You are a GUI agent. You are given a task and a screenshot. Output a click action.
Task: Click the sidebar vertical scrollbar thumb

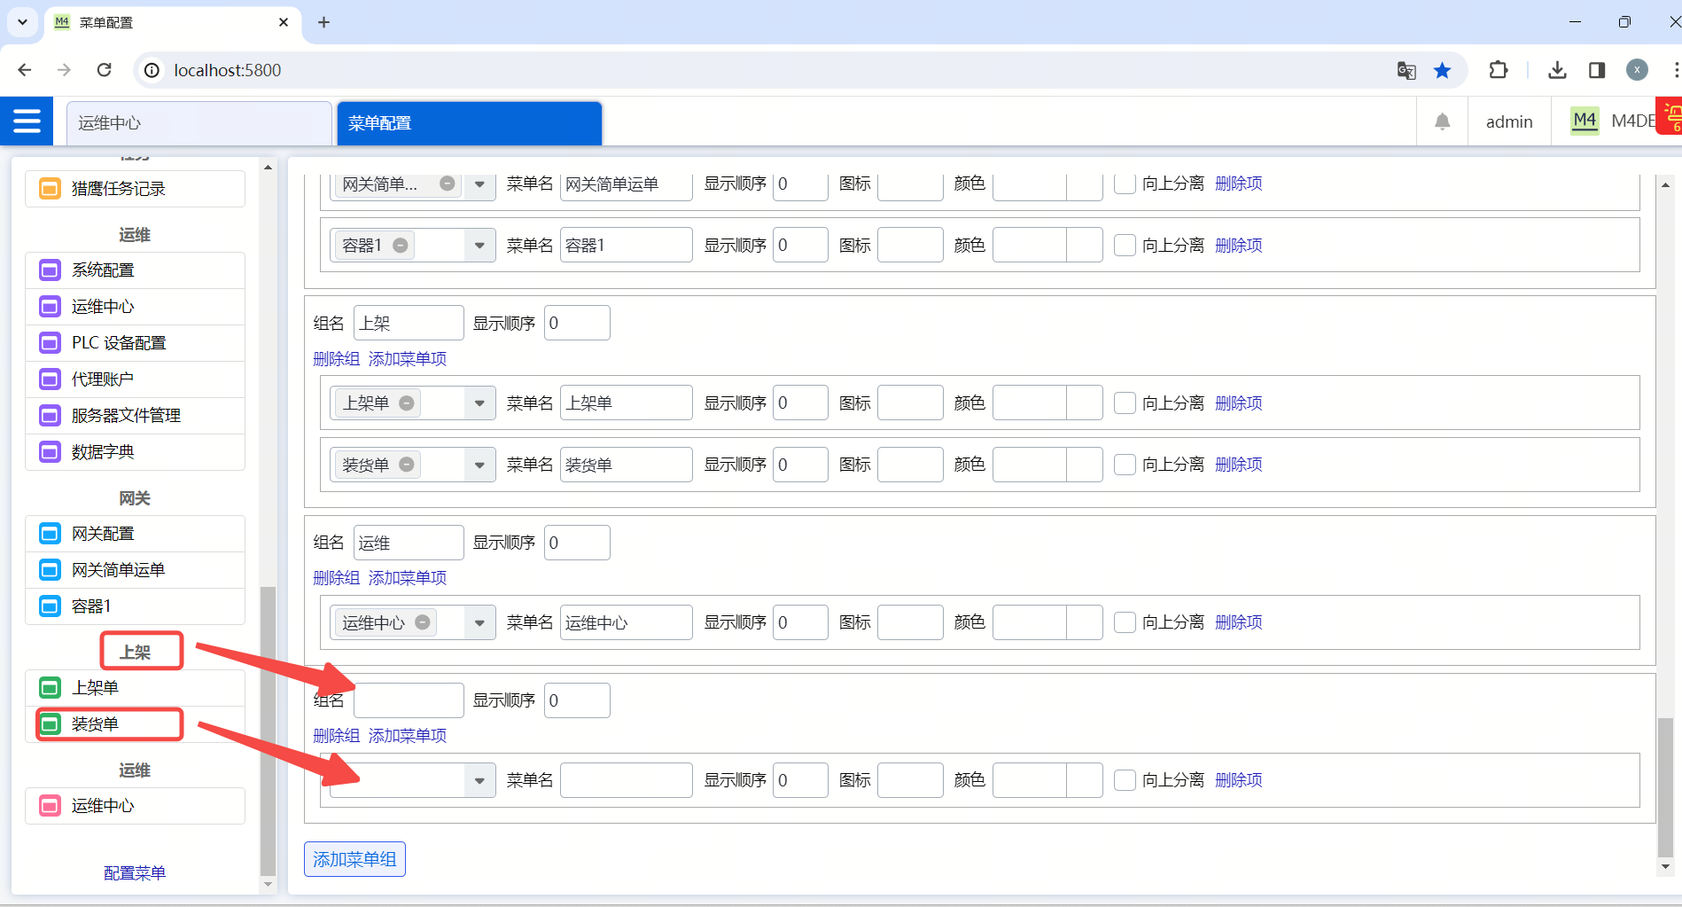268,730
